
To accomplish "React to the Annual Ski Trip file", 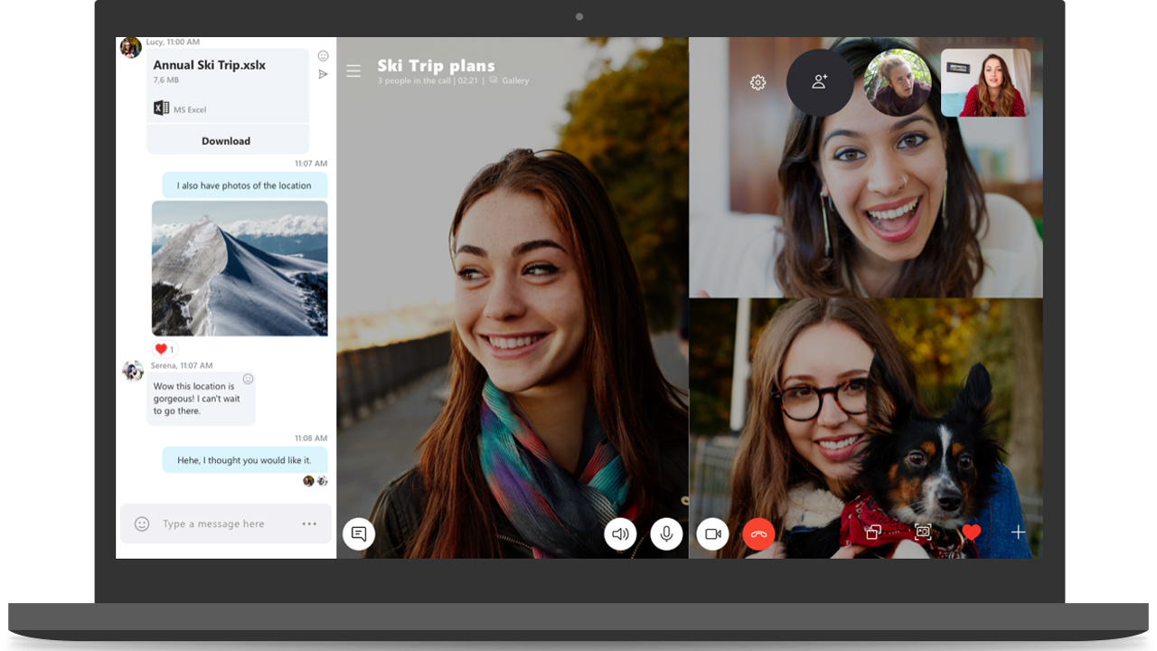I will pos(323,56).
